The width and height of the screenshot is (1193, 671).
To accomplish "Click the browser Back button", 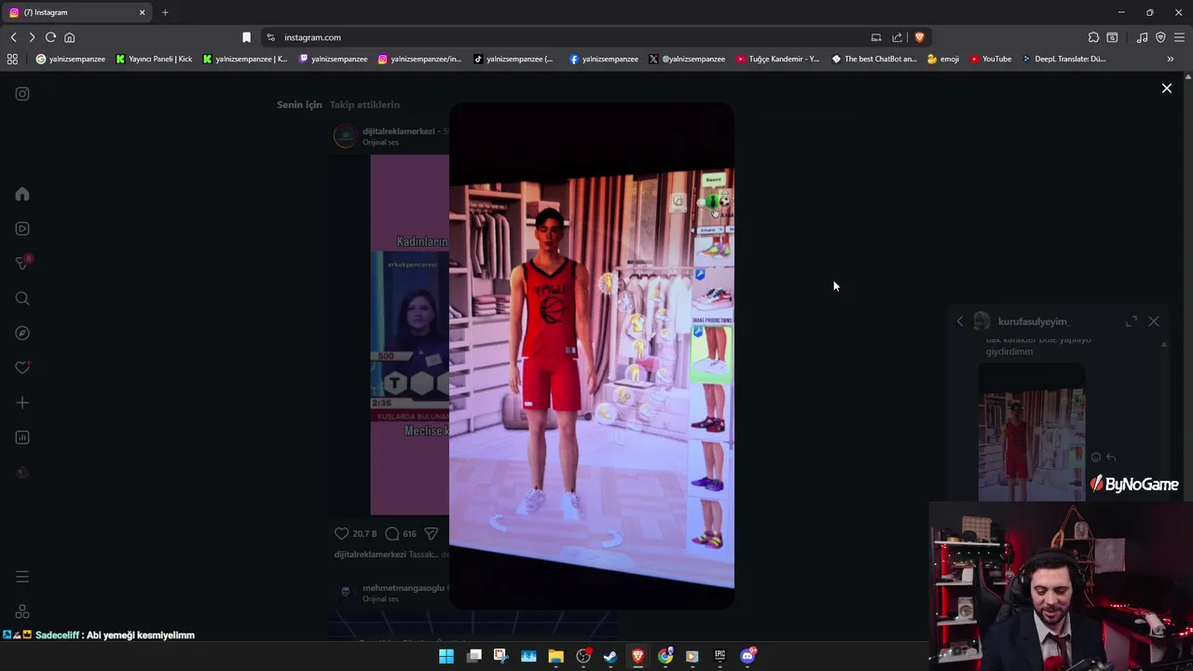I will 14,37.
